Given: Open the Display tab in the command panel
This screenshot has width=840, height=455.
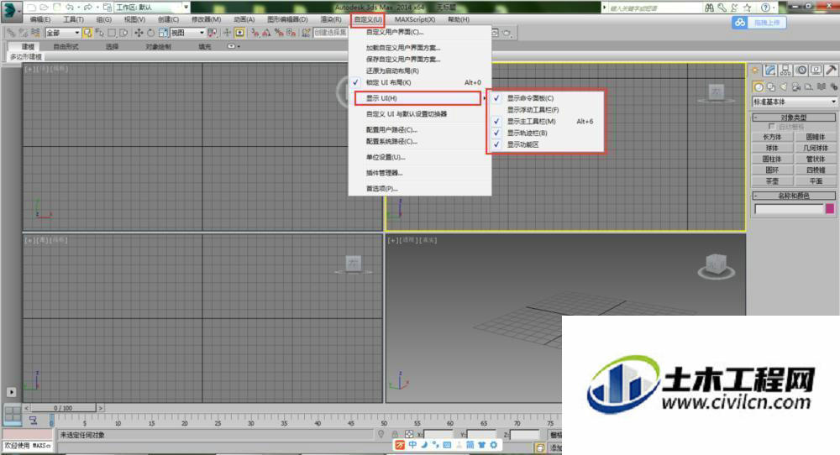Looking at the screenshot, I should tap(816, 71).
